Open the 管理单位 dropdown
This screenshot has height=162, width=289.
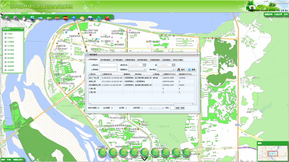[x=137, y=70]
